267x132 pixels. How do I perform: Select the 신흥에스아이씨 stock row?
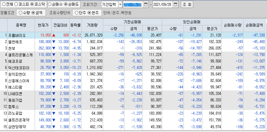(133, 81)
